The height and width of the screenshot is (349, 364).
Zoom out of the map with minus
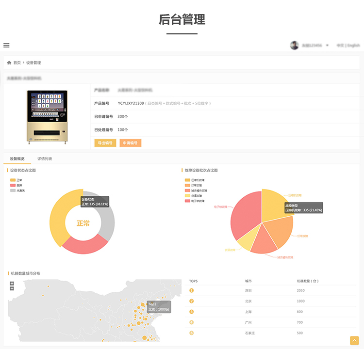[12, 288]
